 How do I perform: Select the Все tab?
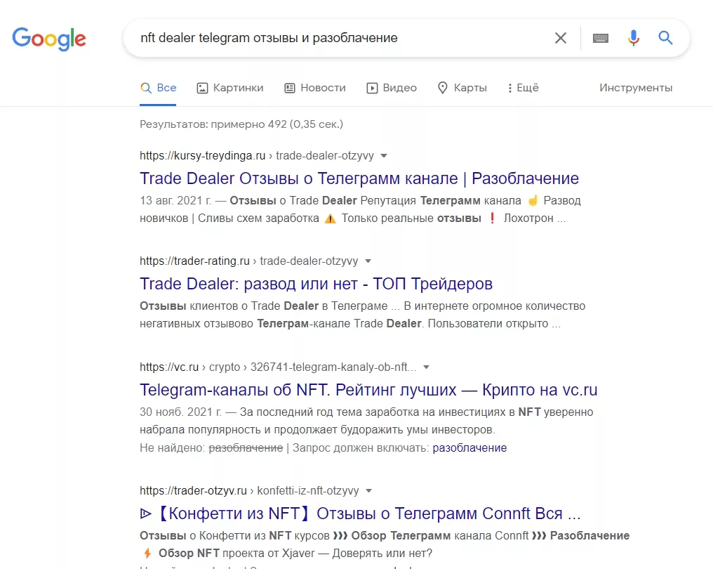[x=158, y=88]
